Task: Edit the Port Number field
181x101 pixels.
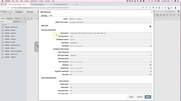Action: [x=111, y=36]
